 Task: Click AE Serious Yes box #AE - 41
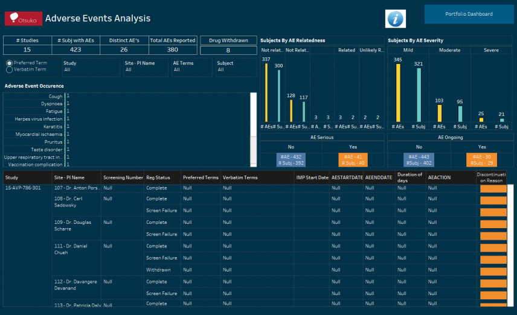click(x=353, y=160)
